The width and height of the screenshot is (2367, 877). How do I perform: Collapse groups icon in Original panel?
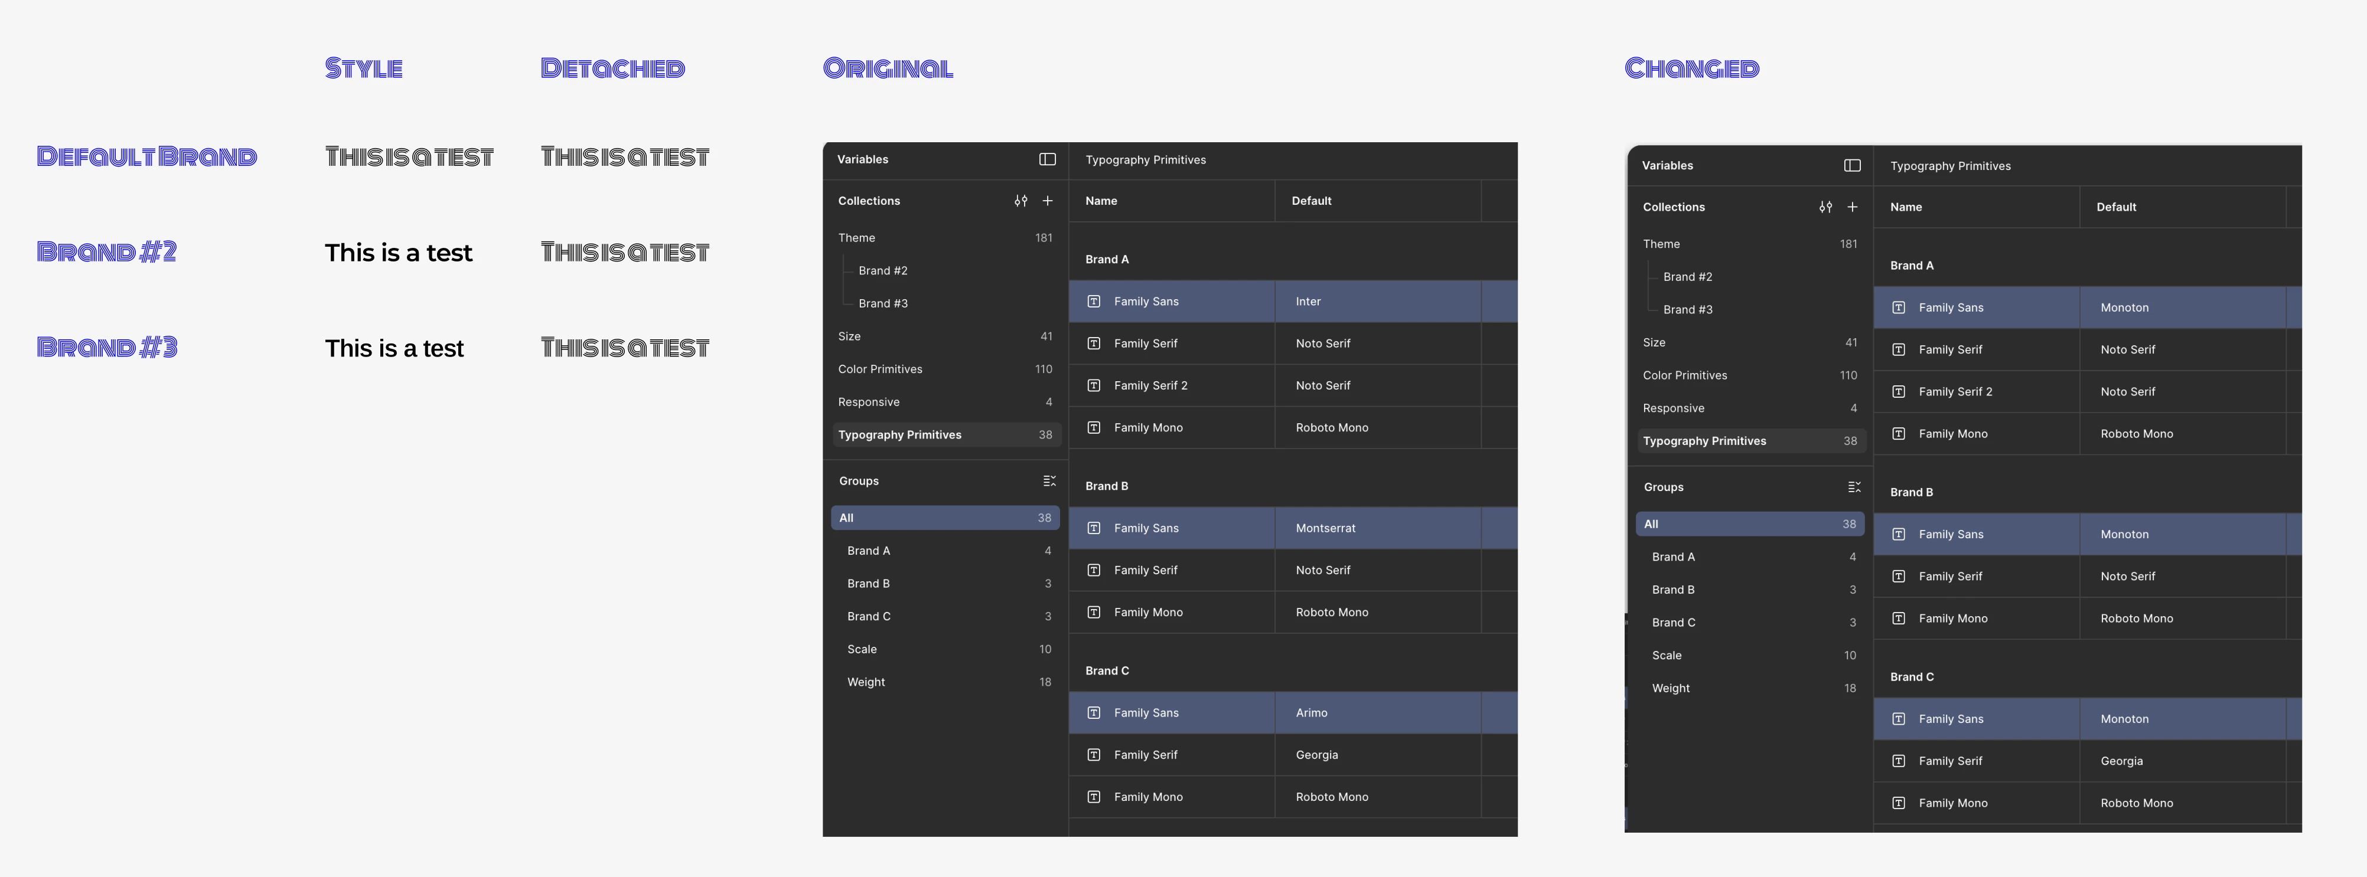pyautogui.click(x=1048, y=480)
